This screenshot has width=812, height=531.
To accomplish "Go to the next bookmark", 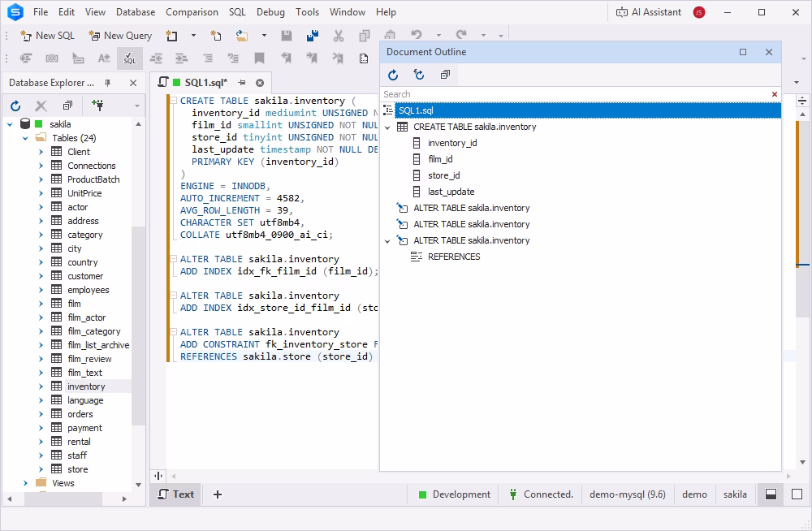I will coord(312,58).
